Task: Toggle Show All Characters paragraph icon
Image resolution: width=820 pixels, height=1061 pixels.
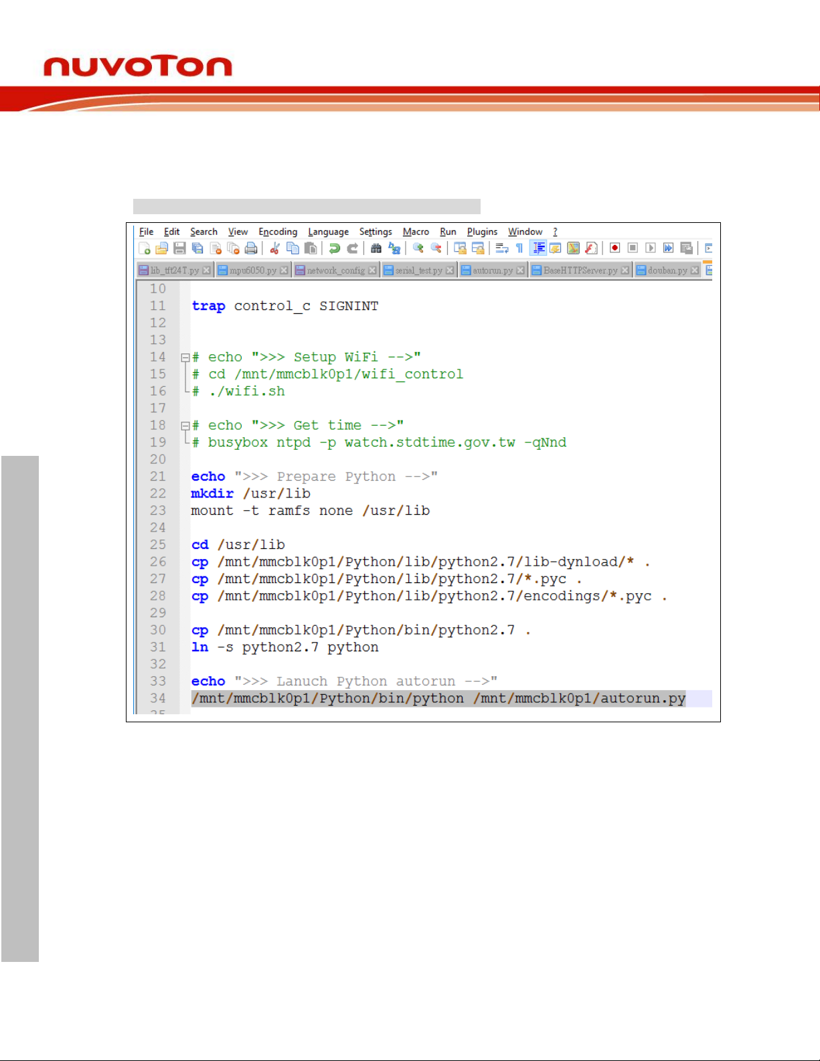Action: 519,248
